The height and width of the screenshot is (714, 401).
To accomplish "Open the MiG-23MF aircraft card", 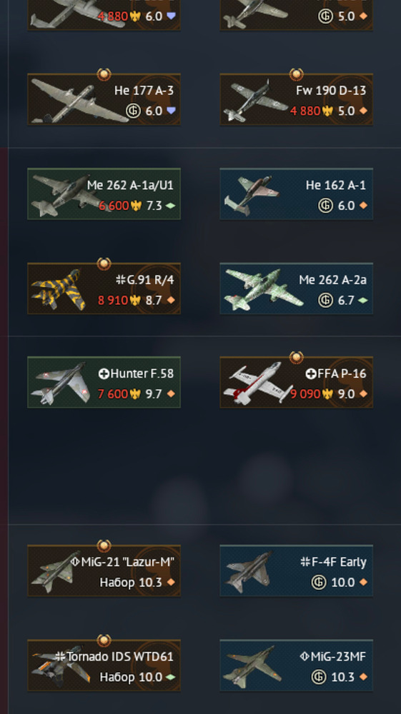I will (x=296, y=665).
